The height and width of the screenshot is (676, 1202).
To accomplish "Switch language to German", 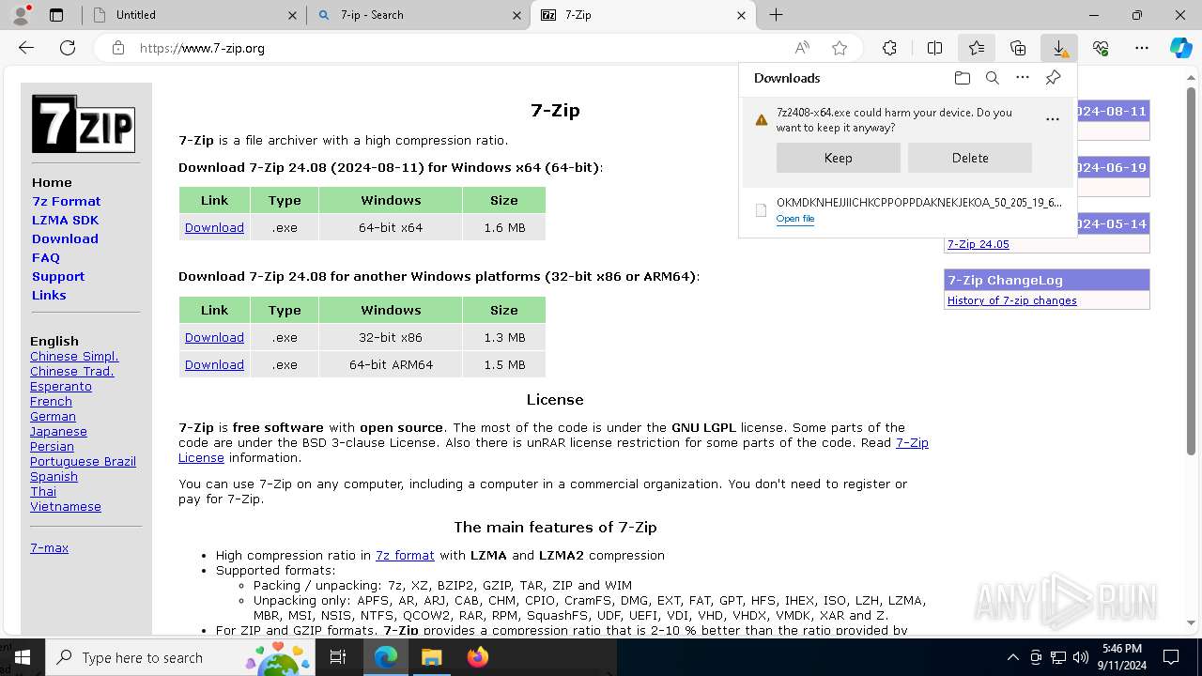I will pyautogui.click(x=53, y=416).
